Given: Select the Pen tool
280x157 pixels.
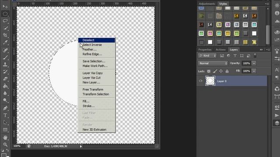Looking at the screenshot, I should 5,108.
